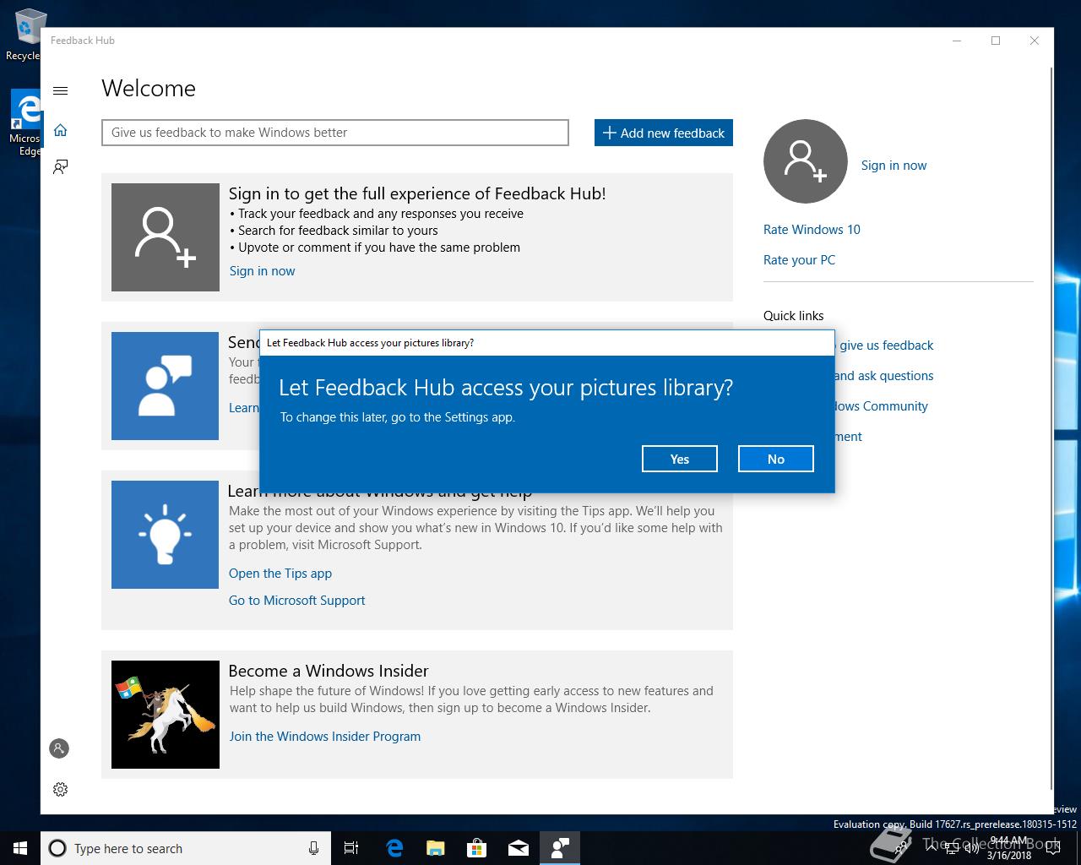Click the Quick links heading
The width and height of the screenshot is (1081, 865).
coord(794,316)
